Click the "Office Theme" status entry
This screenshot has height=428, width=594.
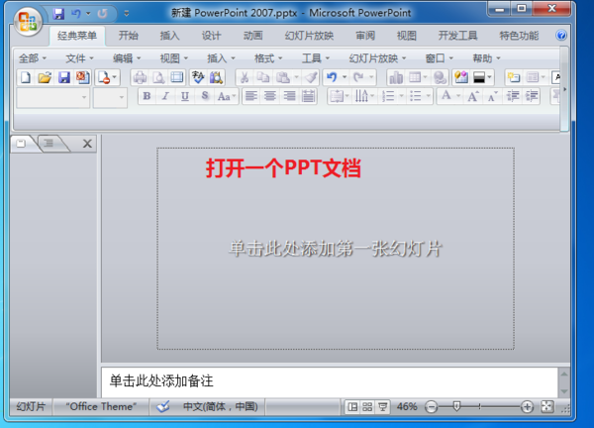[101, 407]
